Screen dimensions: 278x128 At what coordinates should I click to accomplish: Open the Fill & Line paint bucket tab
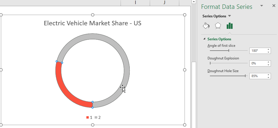pos(206,26)
